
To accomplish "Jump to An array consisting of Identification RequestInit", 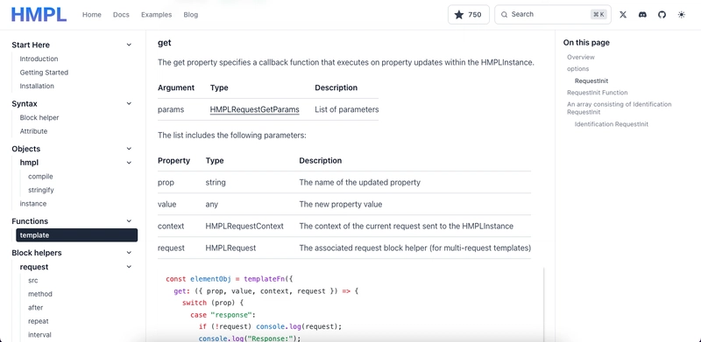I will tap(620, 108).
